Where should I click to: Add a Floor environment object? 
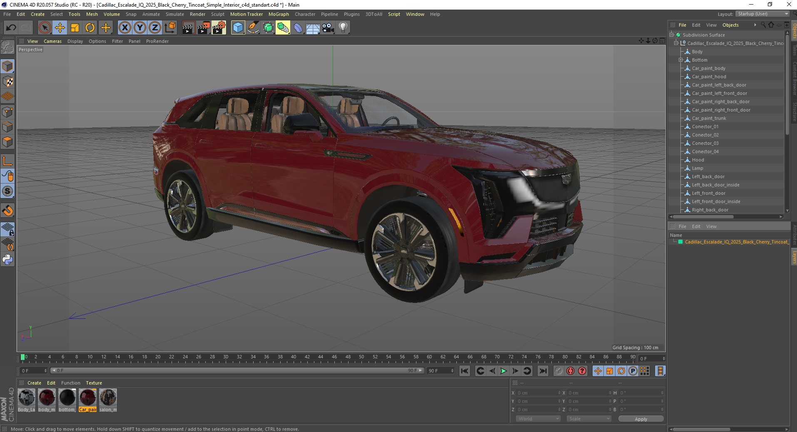point(313,28)
